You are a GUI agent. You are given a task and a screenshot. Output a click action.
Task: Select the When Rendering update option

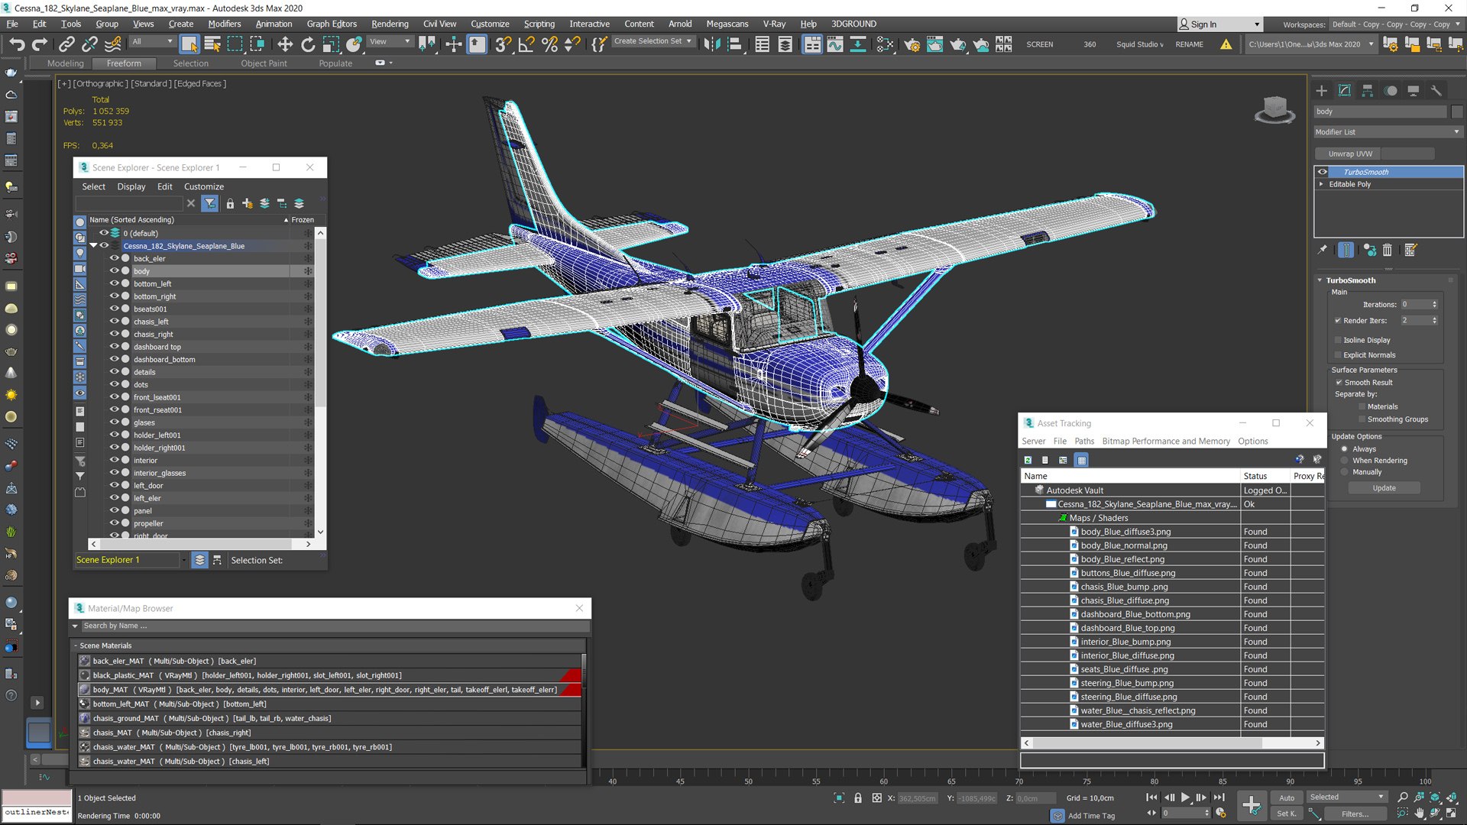click(1345, 461)
